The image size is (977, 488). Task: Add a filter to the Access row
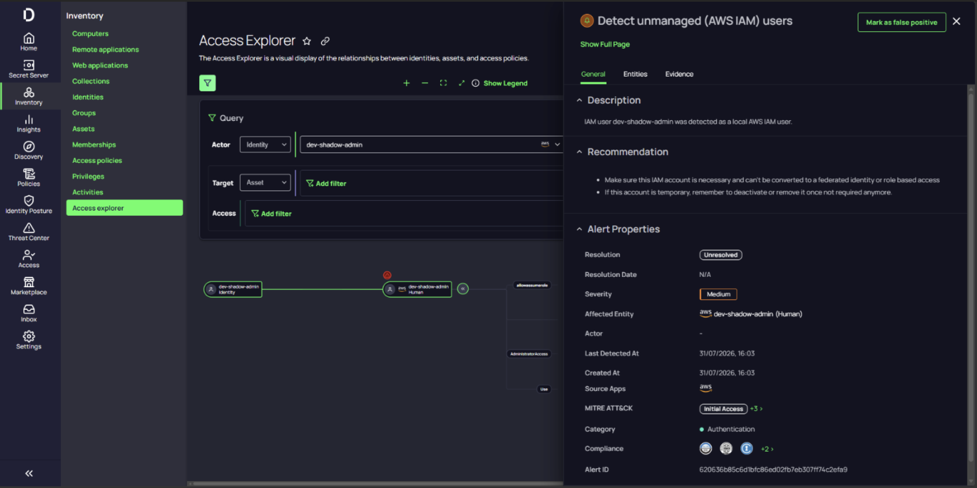(272, 214)
